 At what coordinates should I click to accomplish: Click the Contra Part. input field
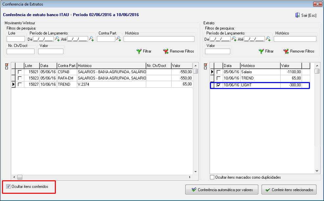[106, 39]
